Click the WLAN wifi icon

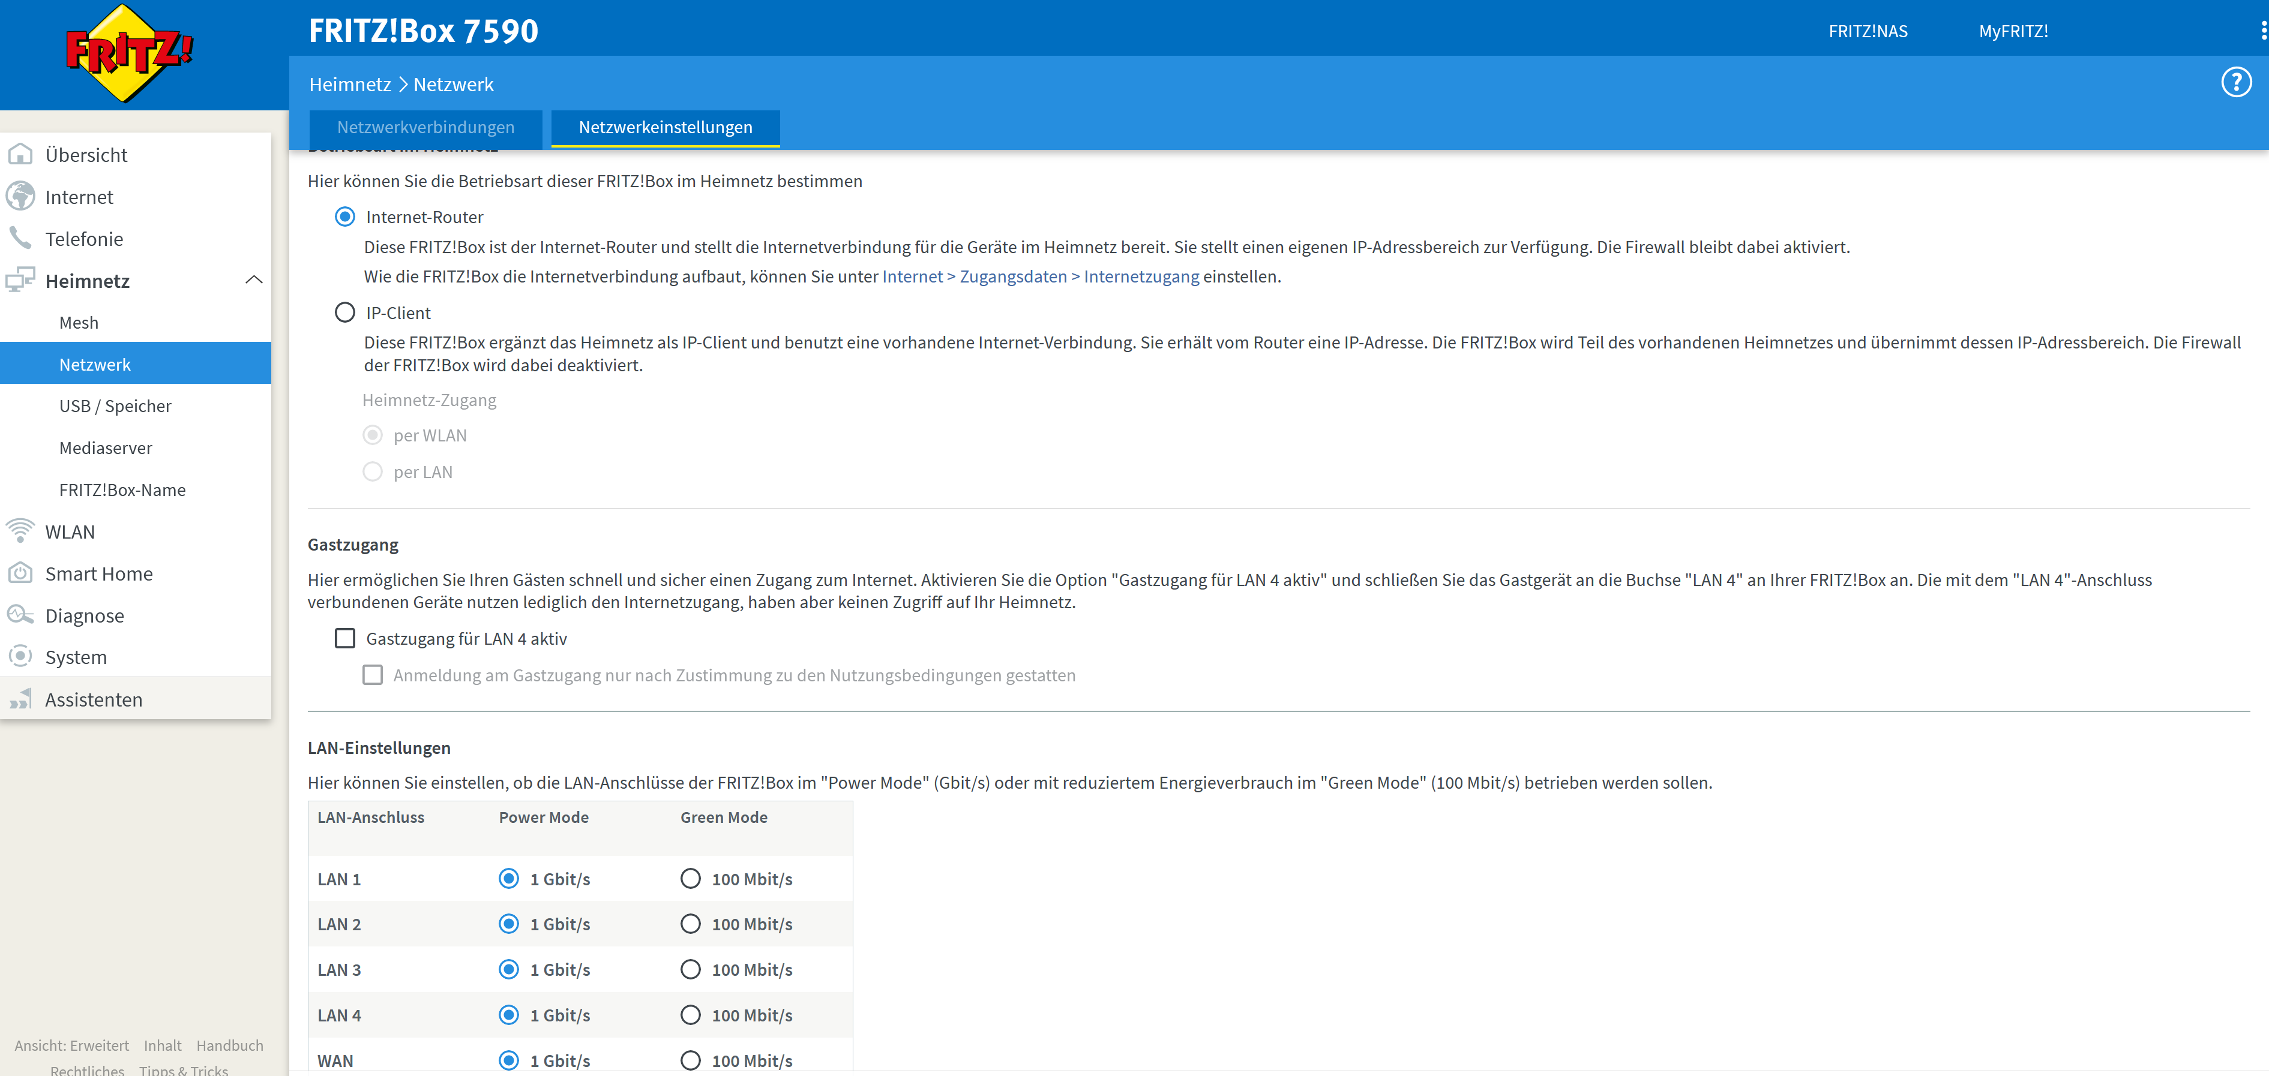[x=20, y=531]
